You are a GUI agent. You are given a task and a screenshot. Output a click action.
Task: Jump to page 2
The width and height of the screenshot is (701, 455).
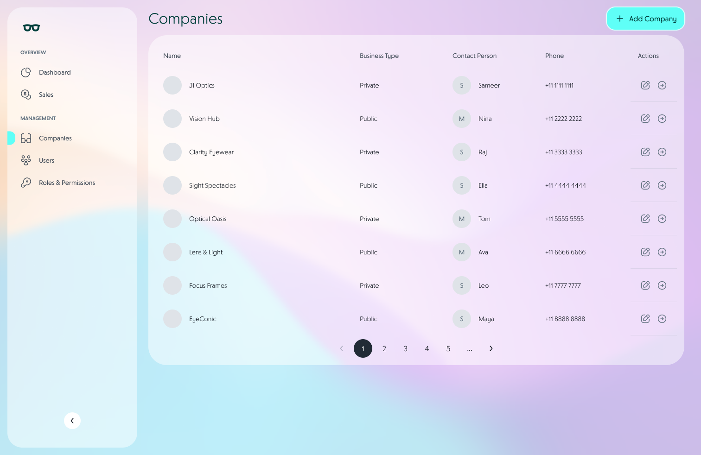point(384,348)
